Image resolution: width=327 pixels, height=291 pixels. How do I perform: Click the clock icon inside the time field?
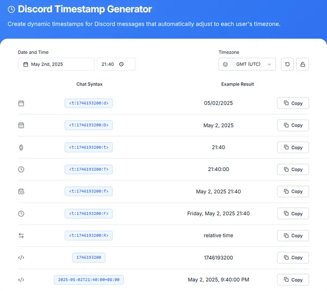(121, 64)
